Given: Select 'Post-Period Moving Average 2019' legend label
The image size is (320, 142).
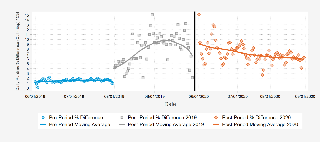Looking at the screenshot, I should (x=166, y=124).
